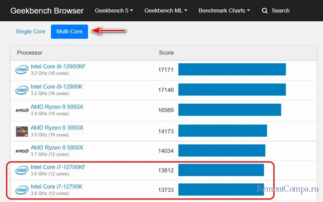
Task: Open the AMD Ryzen 9 5950X link
Action: pyautogui.click(x=57, y=107)
